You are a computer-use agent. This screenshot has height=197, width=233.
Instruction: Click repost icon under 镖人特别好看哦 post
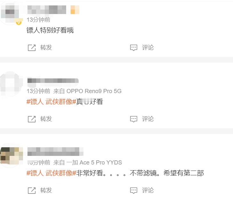coord(32,48)
